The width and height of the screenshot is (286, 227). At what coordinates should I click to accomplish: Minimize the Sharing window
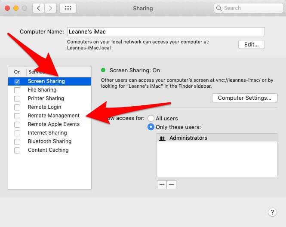click(x=16, y=8)
